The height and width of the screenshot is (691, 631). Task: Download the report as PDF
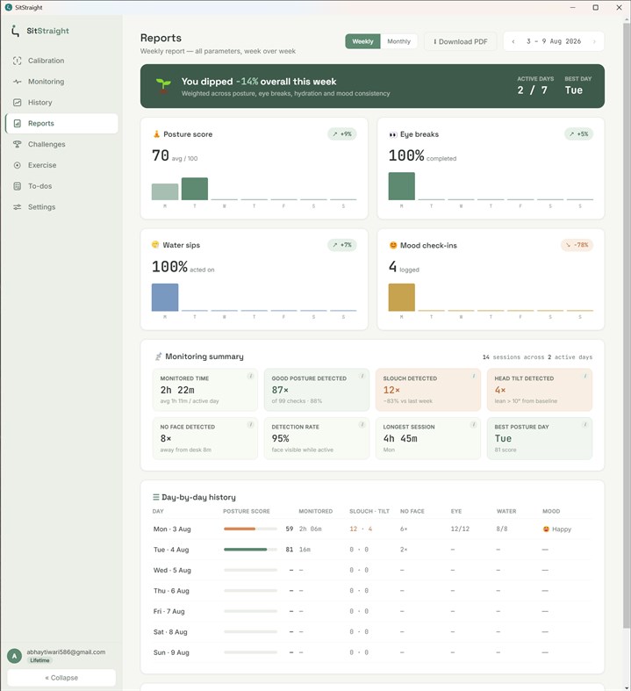[x=460, y=41]
